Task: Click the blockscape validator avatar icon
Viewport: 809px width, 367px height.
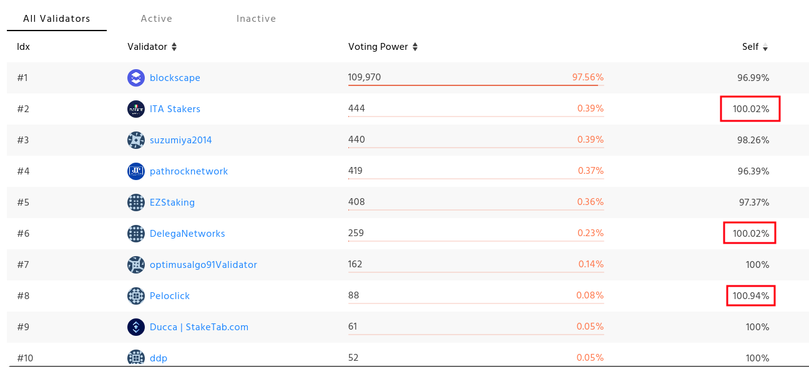Action: [136, 77]
